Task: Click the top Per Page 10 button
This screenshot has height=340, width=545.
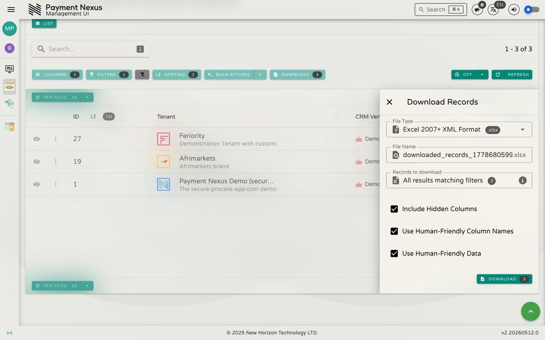Action: pyautogui.click(x=56, y=97)
